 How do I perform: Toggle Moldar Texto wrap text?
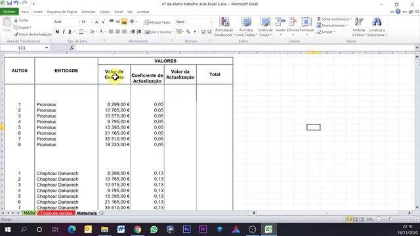[x=157, y=22]
